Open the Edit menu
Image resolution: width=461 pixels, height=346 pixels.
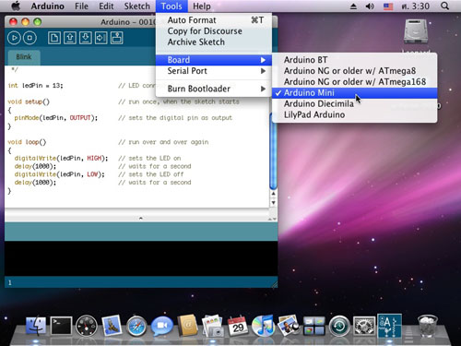pos(106,6)
